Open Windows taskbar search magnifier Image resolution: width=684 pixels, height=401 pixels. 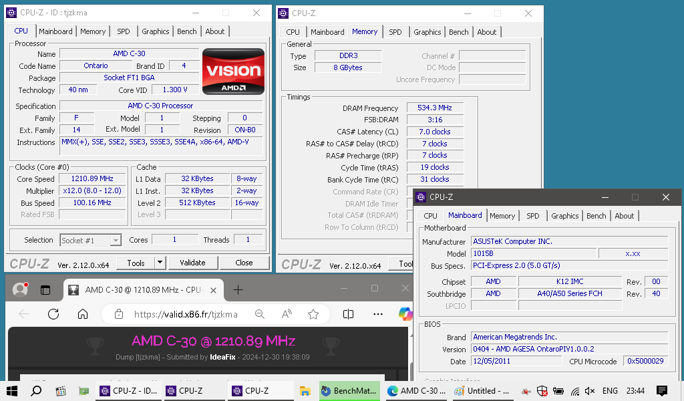(x=36, y=391)
